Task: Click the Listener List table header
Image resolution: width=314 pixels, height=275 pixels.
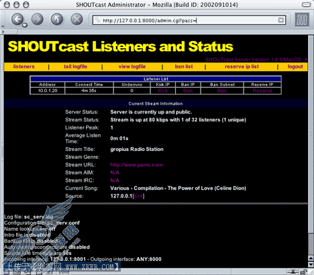Action: (x=156, y=79)
